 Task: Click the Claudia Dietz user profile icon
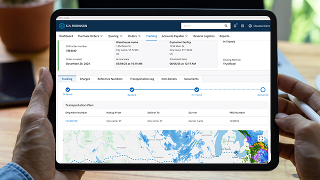[x=250, y=26]
